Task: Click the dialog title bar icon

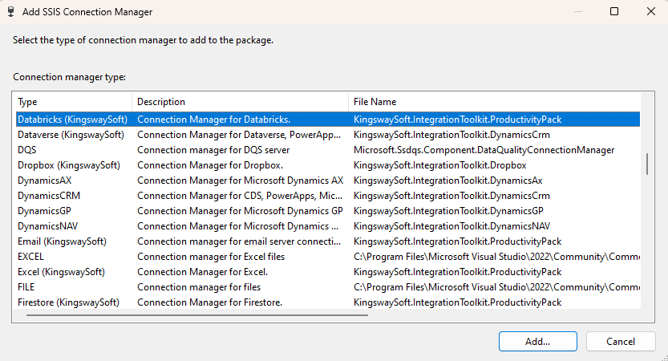Action: click(x=11, y=11)
